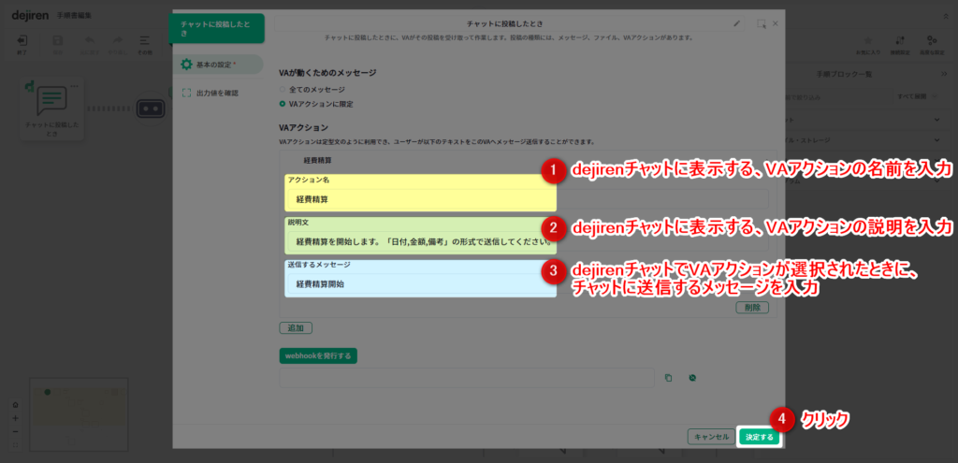Collapse the 手順ブロック一覧 panel with double arrow
958x463 pixels.
[944, 74]
